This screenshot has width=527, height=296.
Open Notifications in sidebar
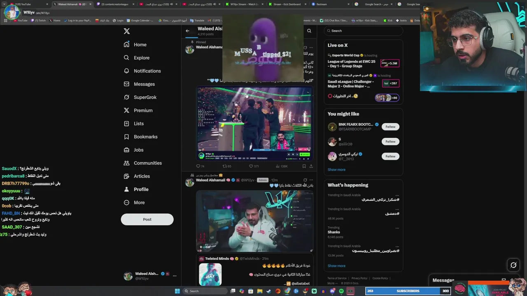[142, 71]
